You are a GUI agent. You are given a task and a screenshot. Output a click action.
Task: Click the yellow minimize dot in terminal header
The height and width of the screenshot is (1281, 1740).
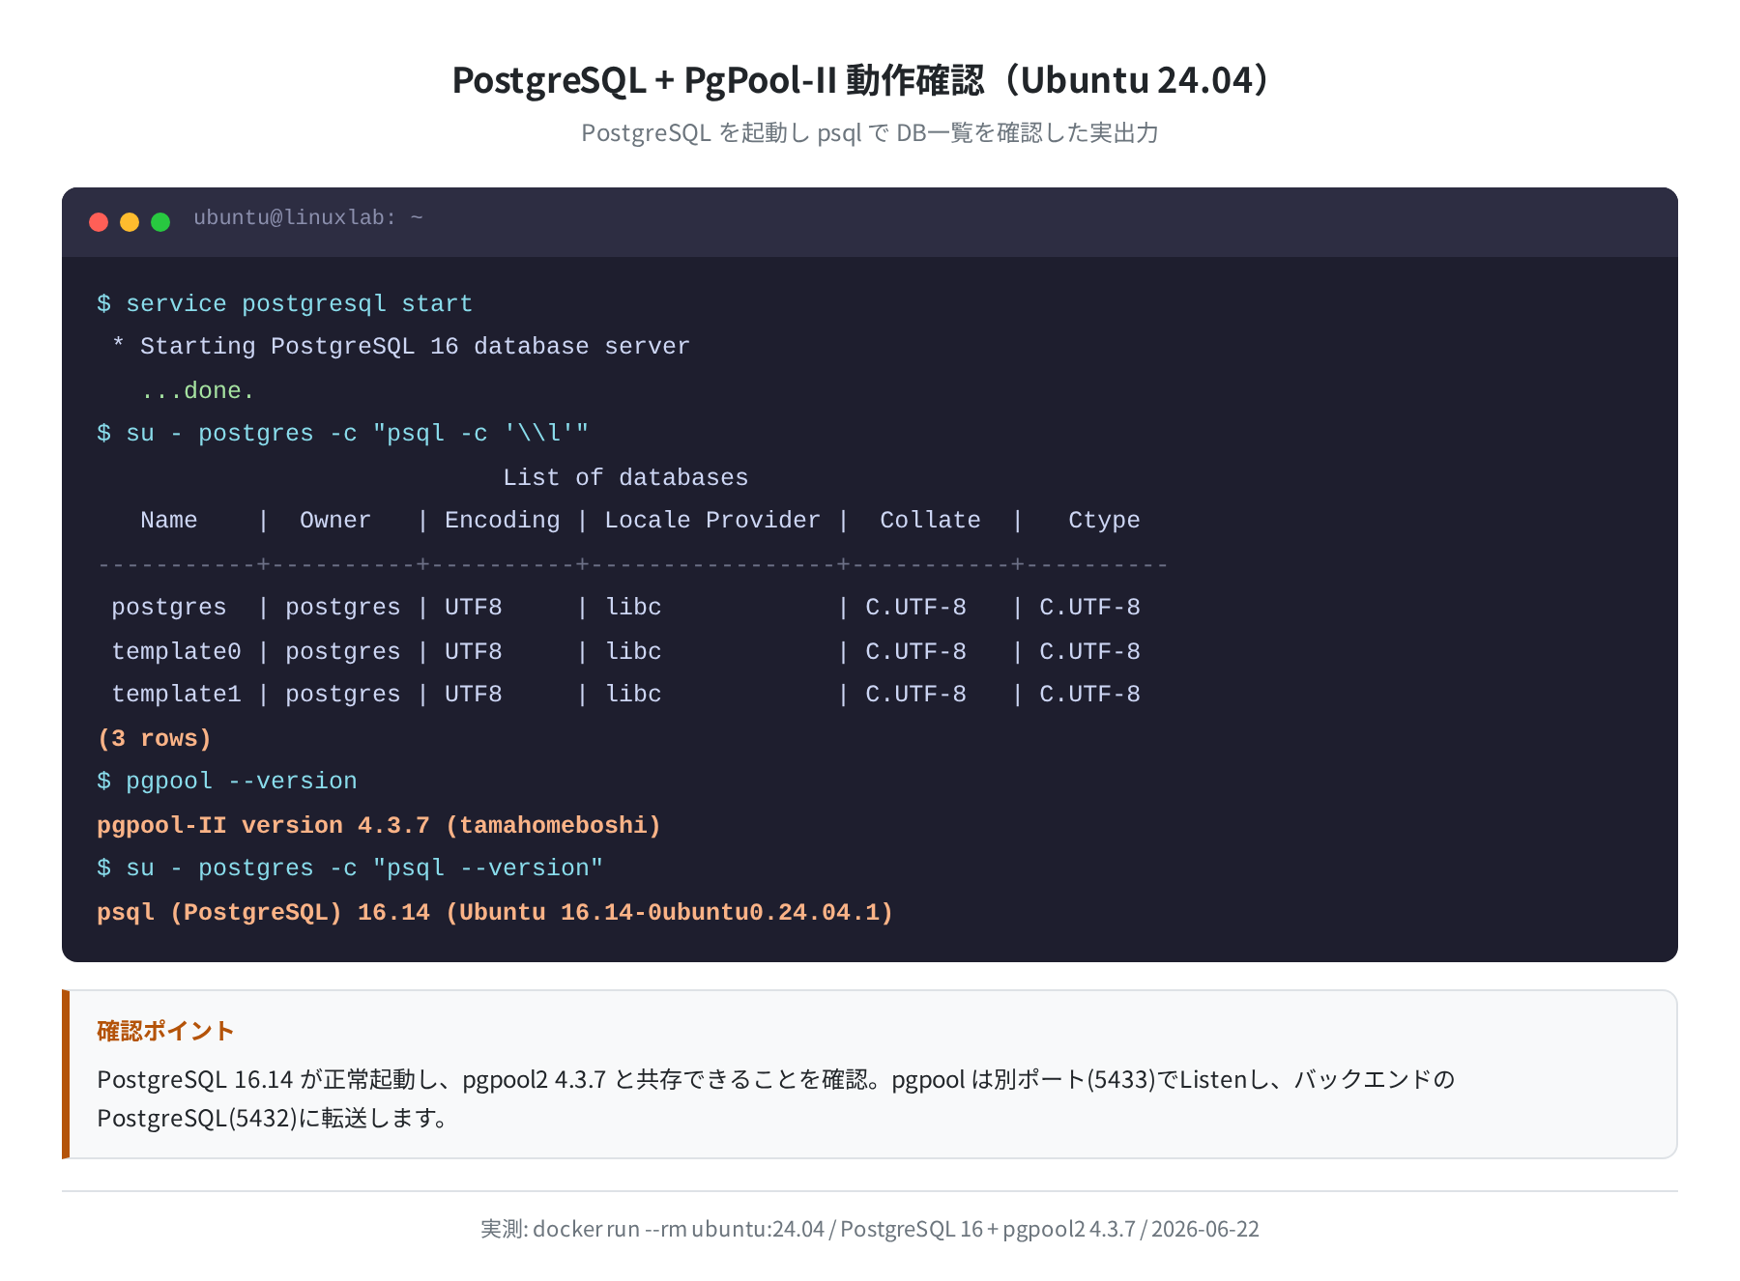tap(130, 222)
